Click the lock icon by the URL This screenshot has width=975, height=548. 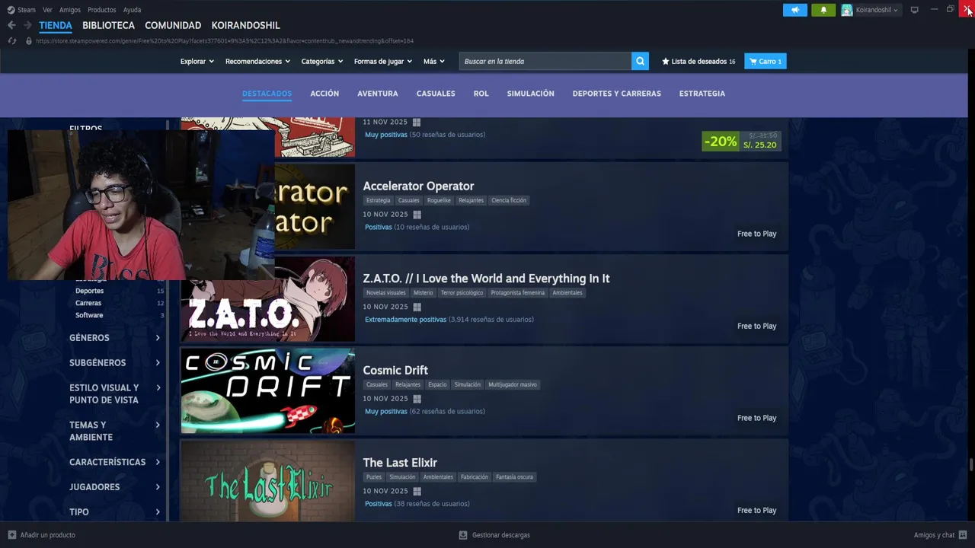coord(29,41)
